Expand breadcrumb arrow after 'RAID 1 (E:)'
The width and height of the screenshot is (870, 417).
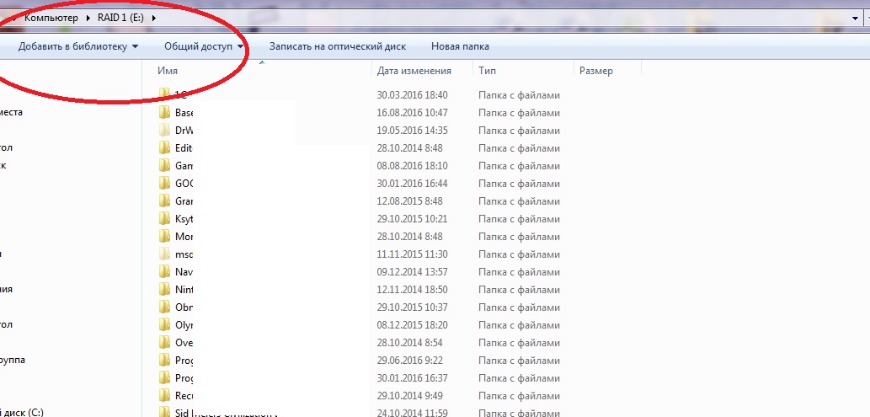pyautogui.click(x=153, y=18)
